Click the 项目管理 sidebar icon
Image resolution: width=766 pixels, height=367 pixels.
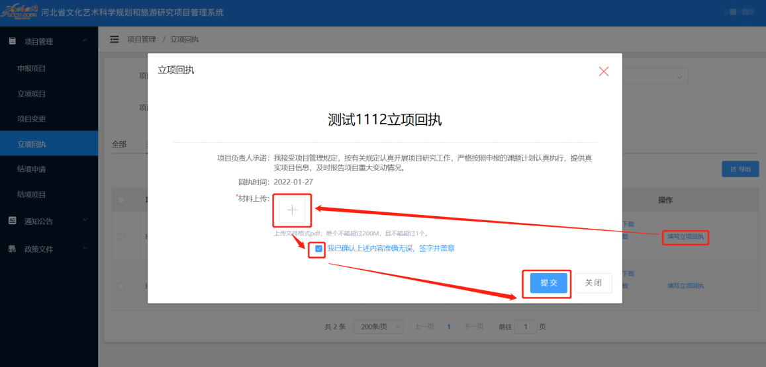[x=12, y=42]
